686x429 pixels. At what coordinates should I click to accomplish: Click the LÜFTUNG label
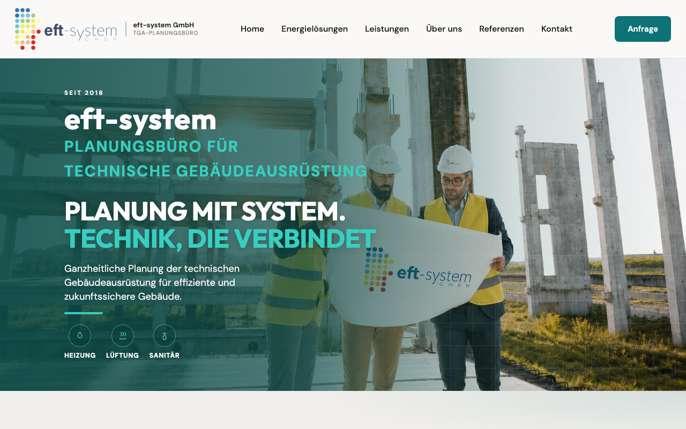pyautogui.click(x=122, y=356)
